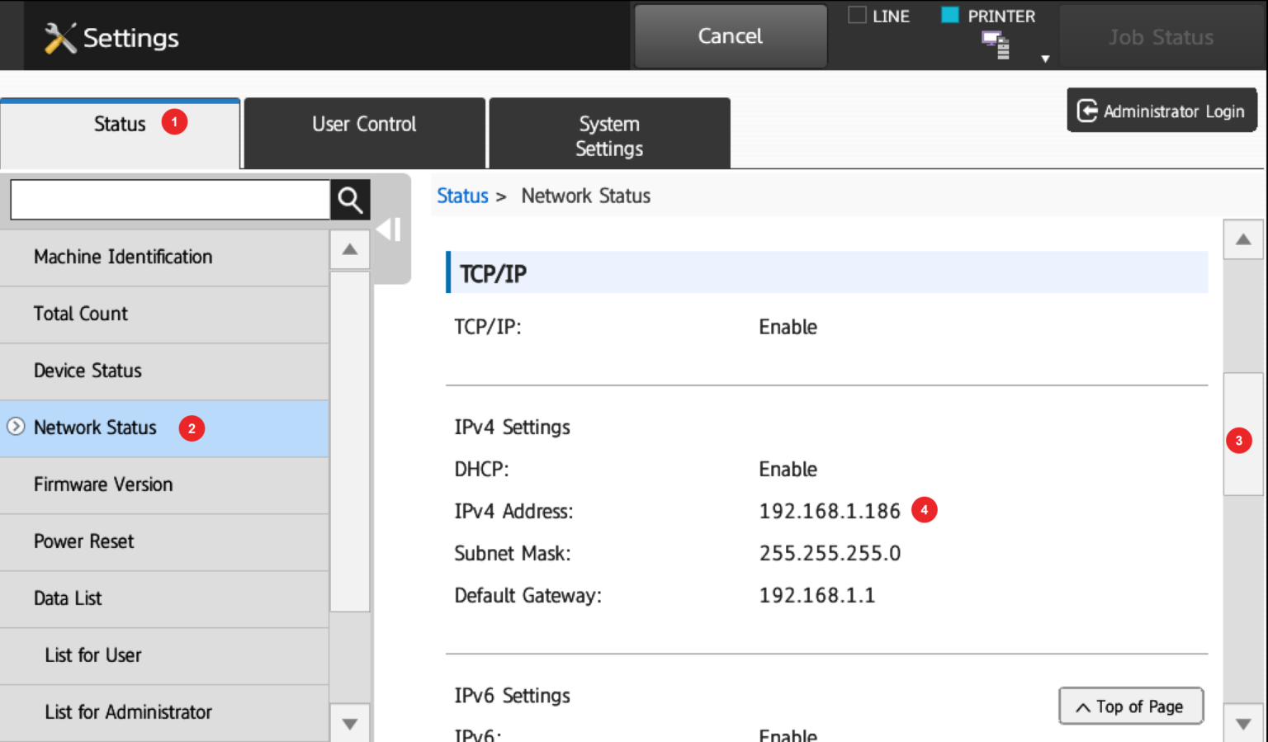Click the Top of Page button
The height and width of the screenshot is (742, 1268).
[1130, 706]
